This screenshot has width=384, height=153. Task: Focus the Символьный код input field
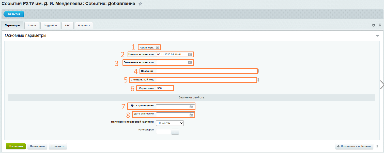(206, 80)
